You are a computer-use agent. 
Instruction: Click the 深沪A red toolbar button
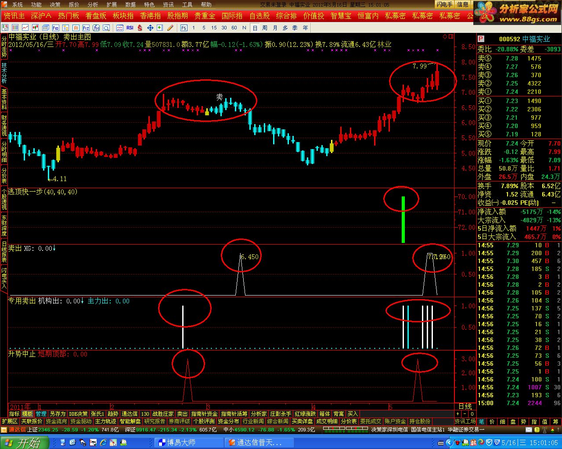41,16
